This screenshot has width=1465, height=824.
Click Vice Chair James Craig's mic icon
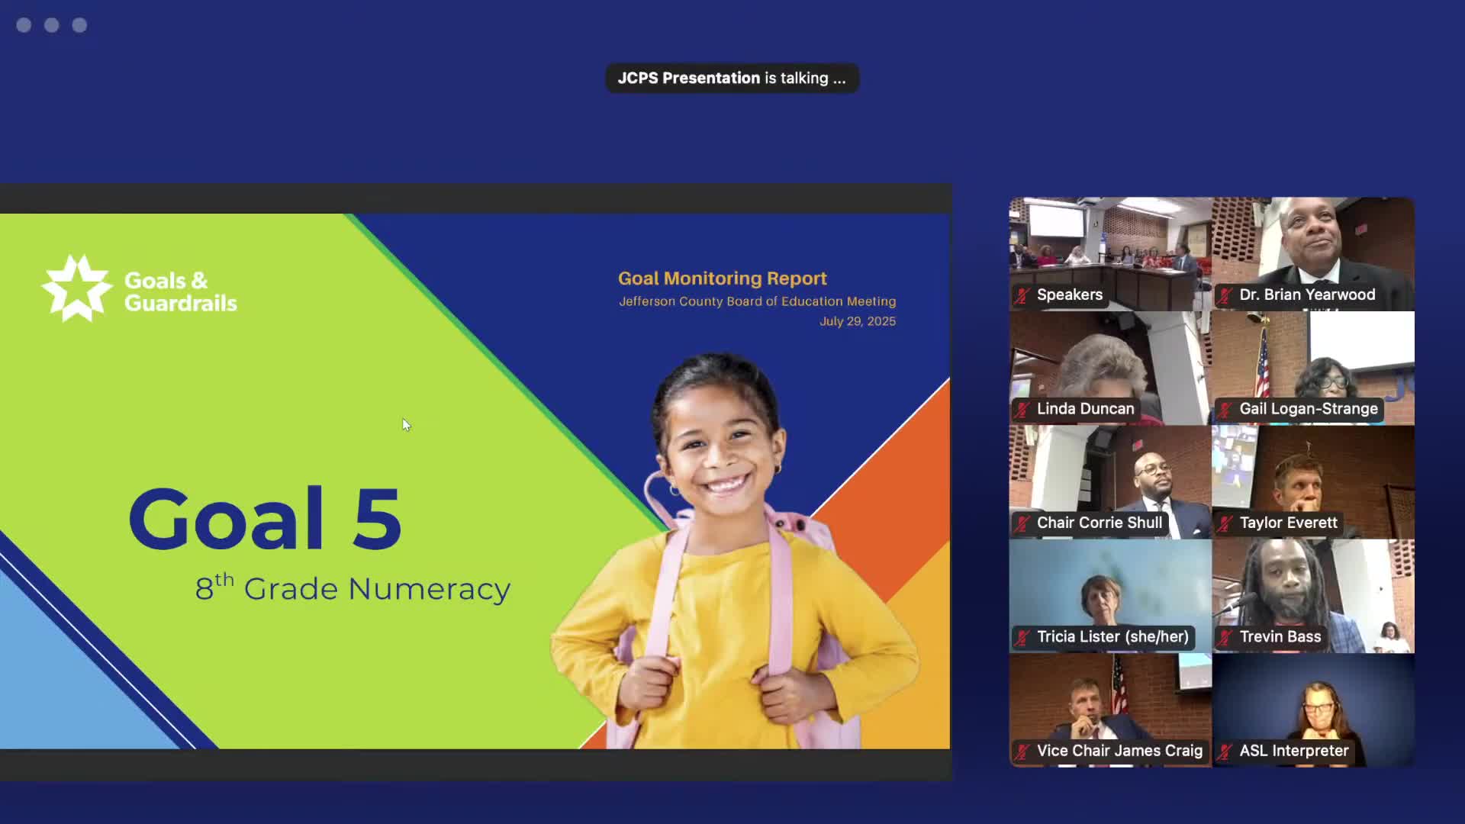tap(1022, 752)
